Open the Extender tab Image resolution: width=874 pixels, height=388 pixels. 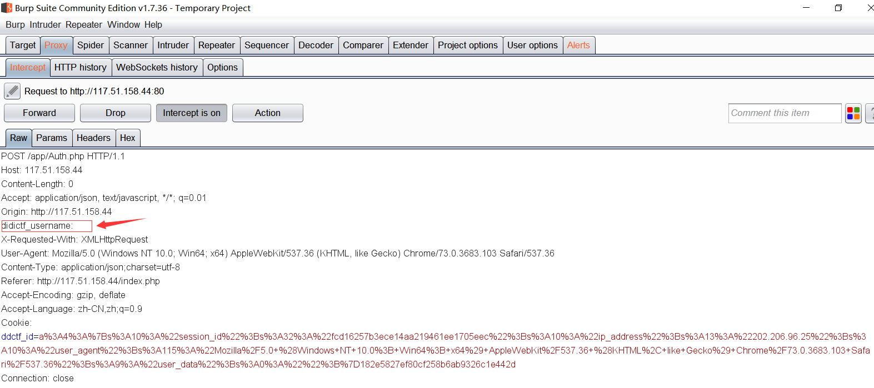411,46
